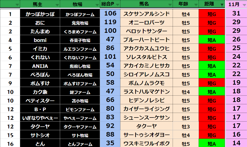Click the green 短A cell for ブルーハートビート
Screen dimensions: 247x147
pyautogui.click(x=212, y=40)
